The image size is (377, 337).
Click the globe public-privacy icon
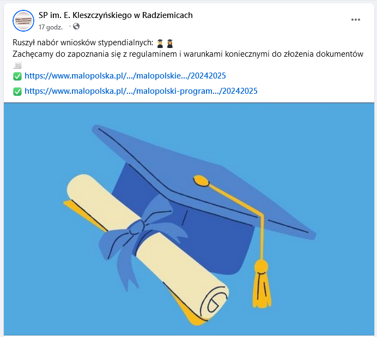[x=76, y=26]
